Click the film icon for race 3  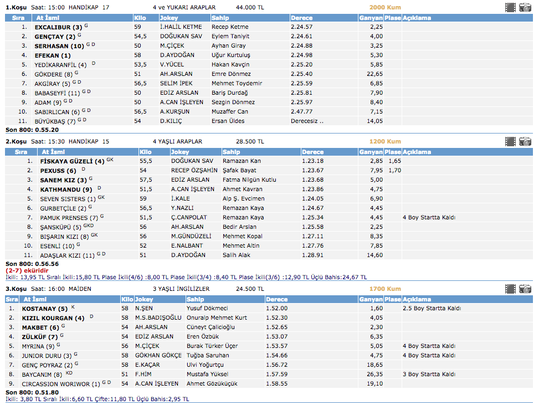[510, 289]
